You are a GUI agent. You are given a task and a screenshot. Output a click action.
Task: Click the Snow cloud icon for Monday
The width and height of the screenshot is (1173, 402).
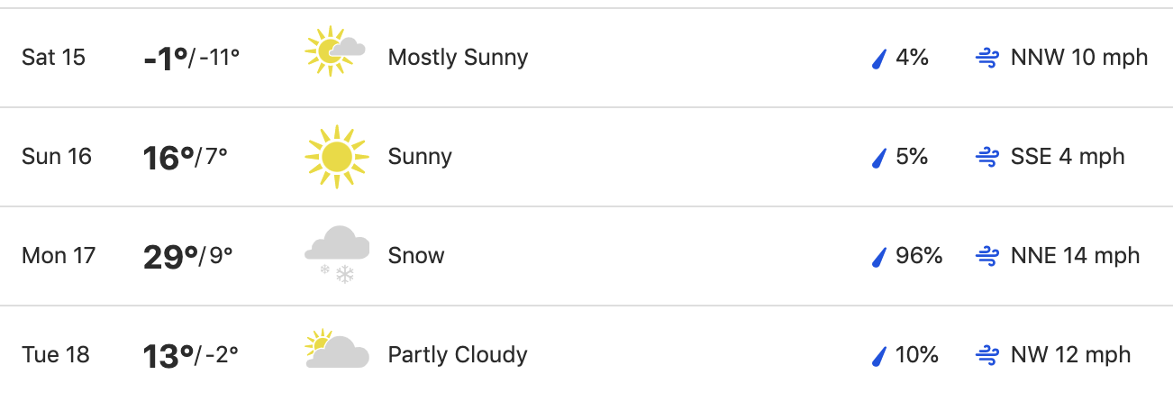pos(337,254)
